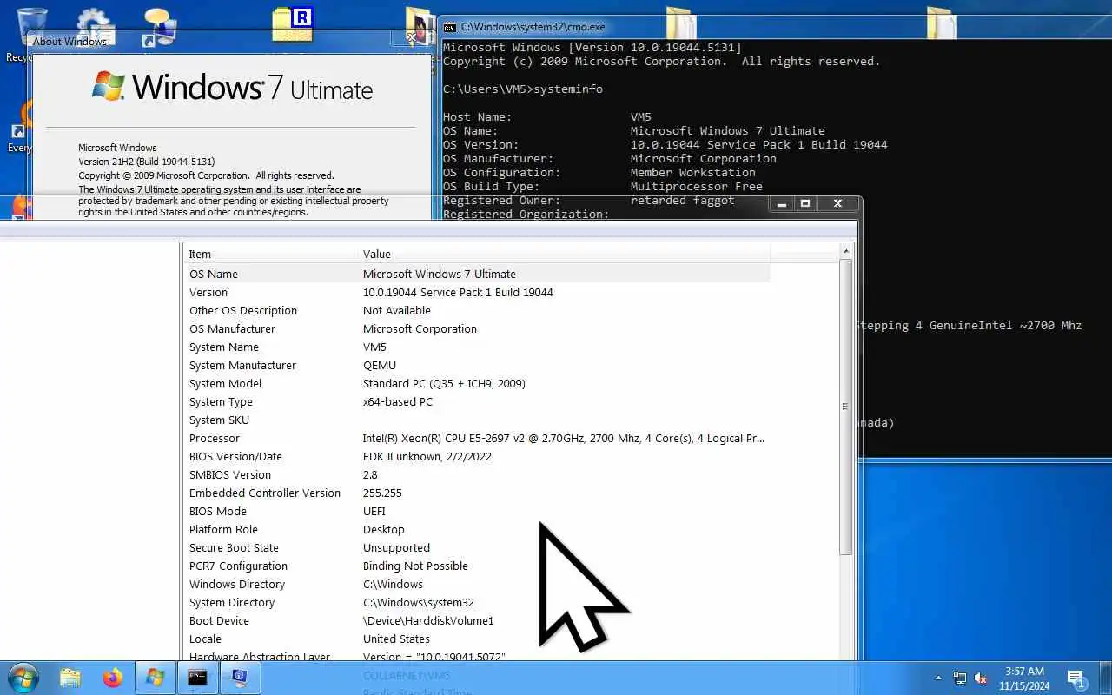Open the Windows Start orb
The image size is (1112, 695).
(x=23, y=677)
